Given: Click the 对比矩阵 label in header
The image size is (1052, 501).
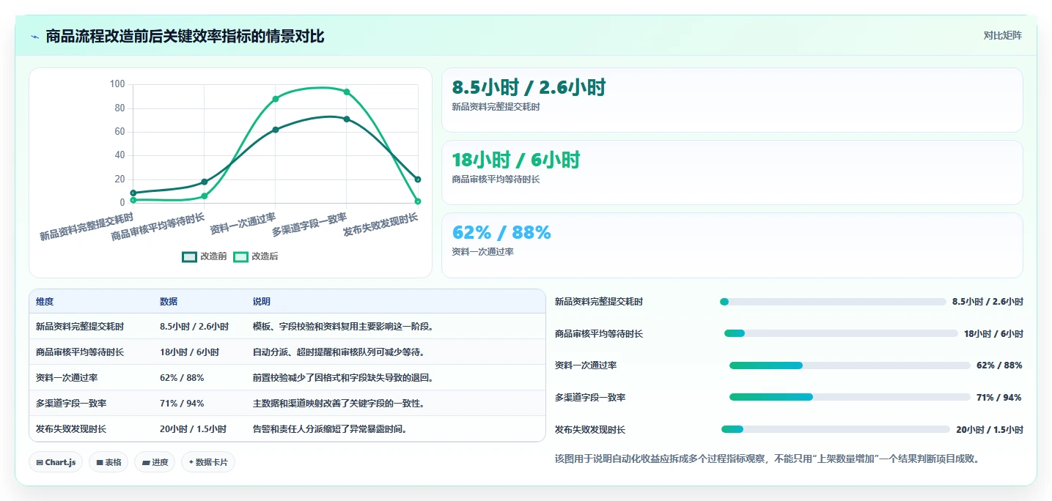Looking at the screenshot, I should point(1002,35).
